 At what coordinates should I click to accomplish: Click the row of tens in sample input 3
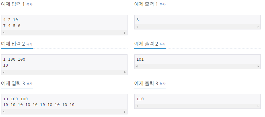pos(39,105)
